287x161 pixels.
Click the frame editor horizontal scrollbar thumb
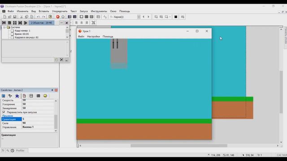(x=179, y=146)
